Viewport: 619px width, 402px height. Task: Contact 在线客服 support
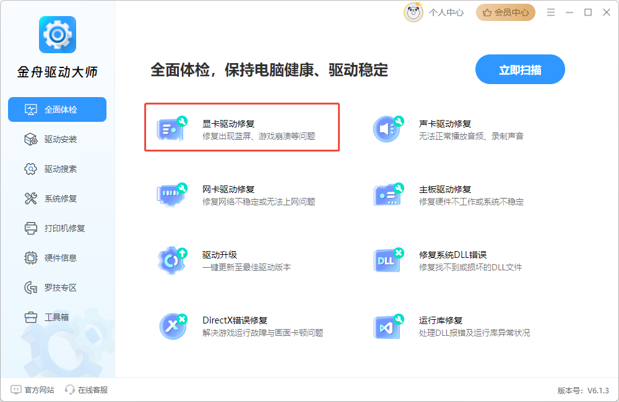87,390
